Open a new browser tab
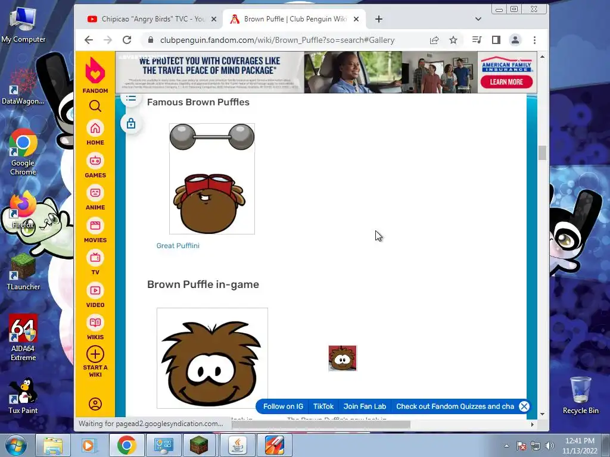 (x=379, y=19)
